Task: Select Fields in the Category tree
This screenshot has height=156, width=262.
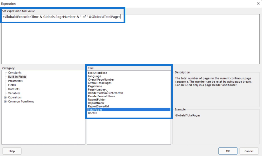Action: 12,85
